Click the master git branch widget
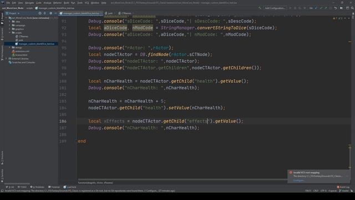The width and height of the screenshot is (355, 200). point(344,191)
